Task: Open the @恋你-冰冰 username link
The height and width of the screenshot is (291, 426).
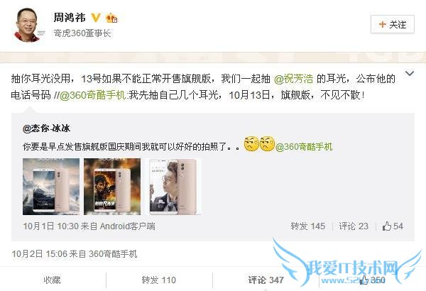Action: 47,128
